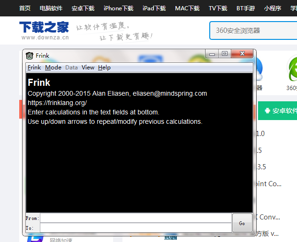
Task: Click the 网络加速 text below window
Action: point(61,240)
